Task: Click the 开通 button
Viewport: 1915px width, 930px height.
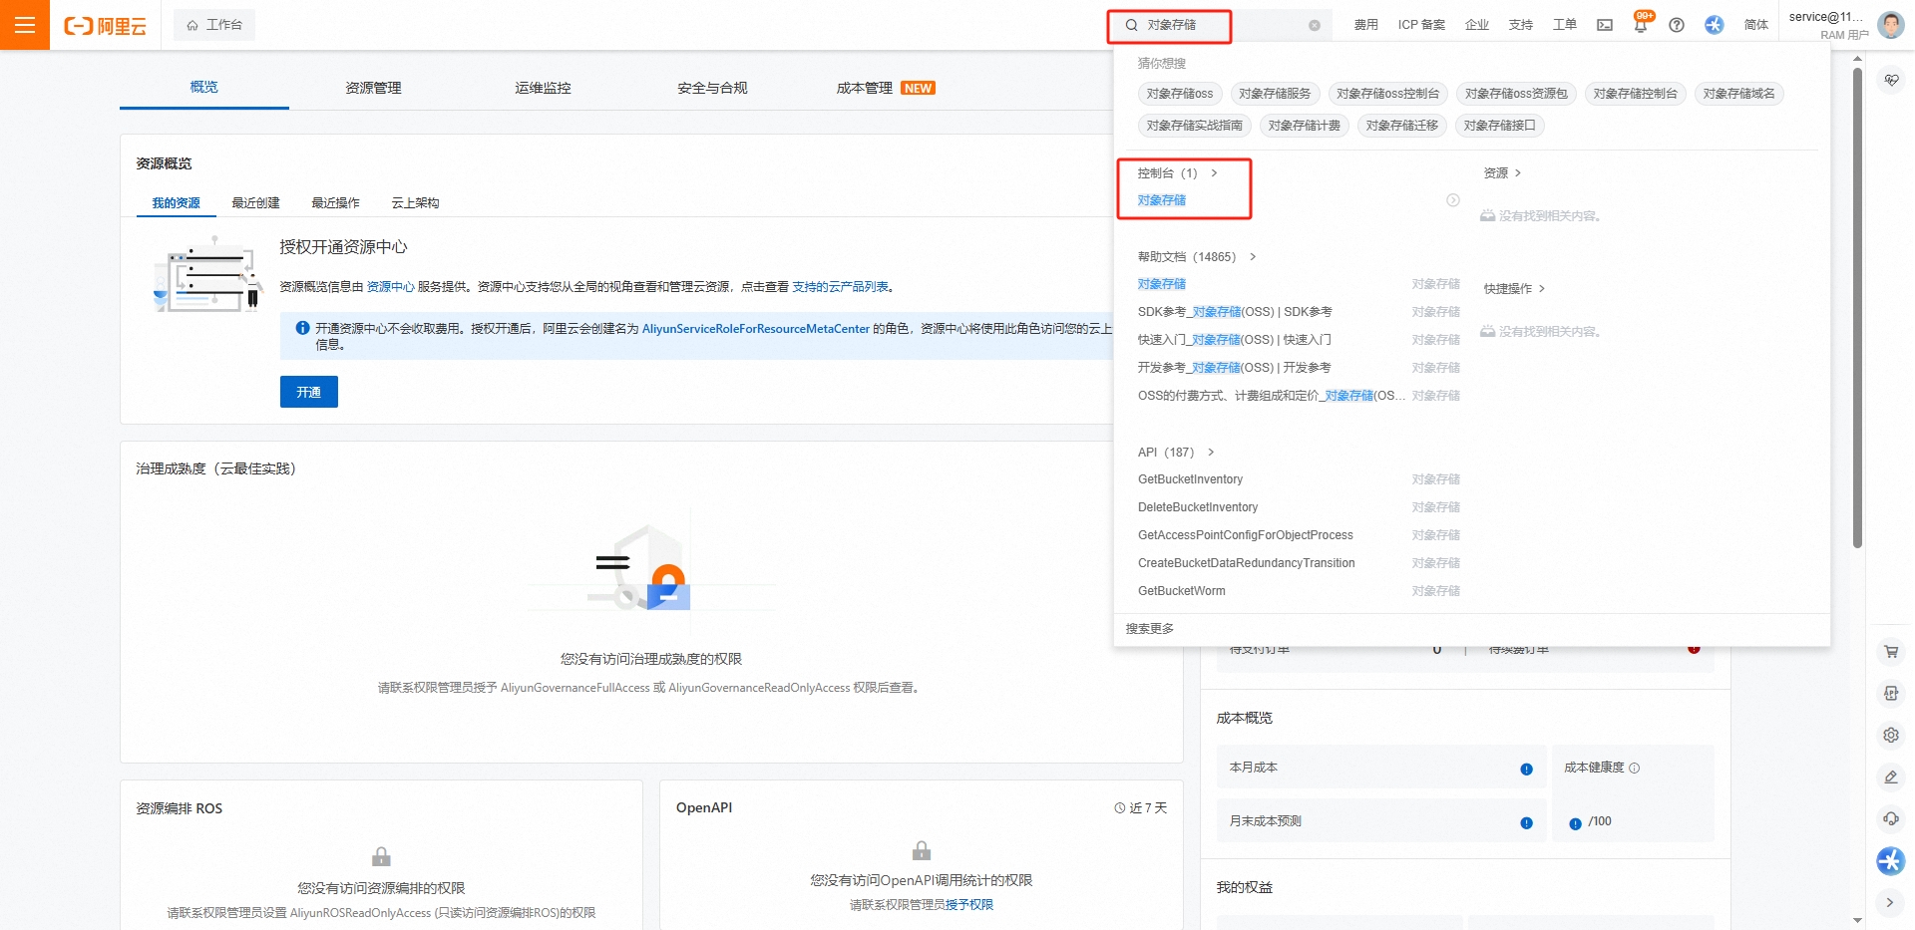Action: [x=309, y=392]
